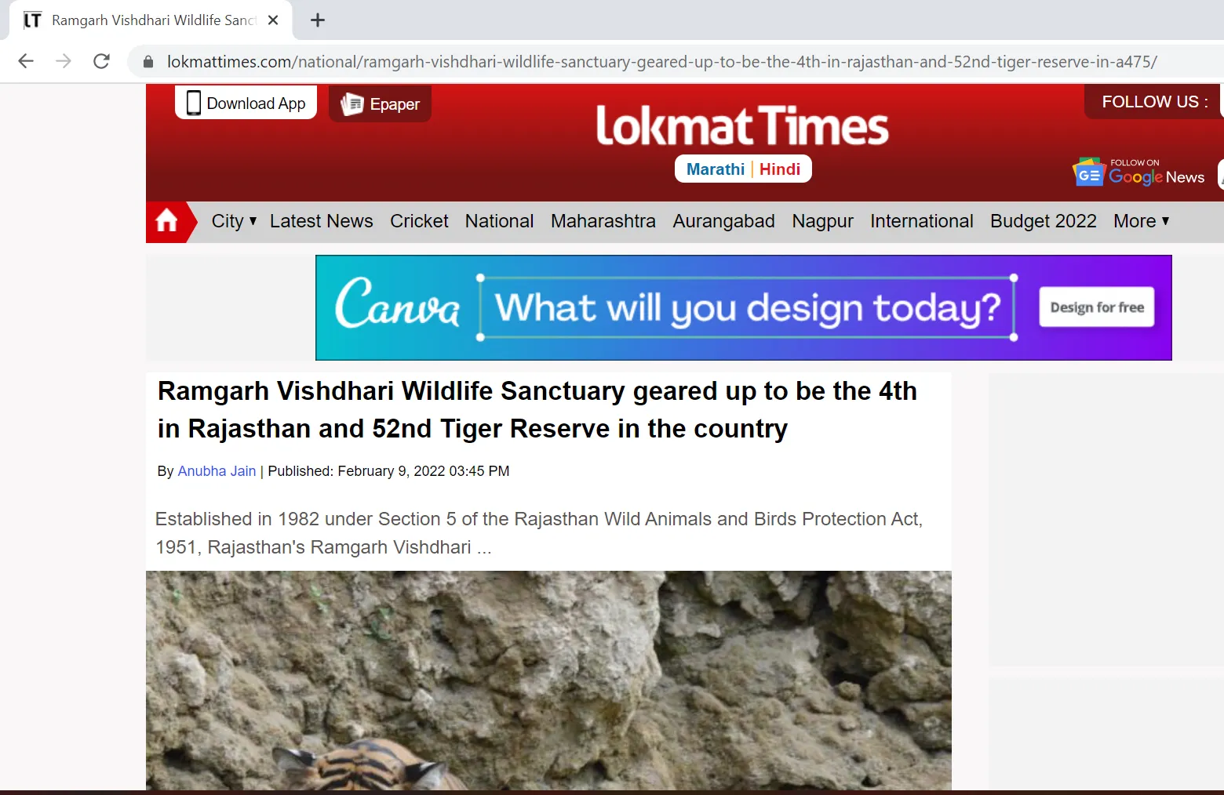Click Canva's Design for free button
1224x795 pixels.
(1097, 307)
